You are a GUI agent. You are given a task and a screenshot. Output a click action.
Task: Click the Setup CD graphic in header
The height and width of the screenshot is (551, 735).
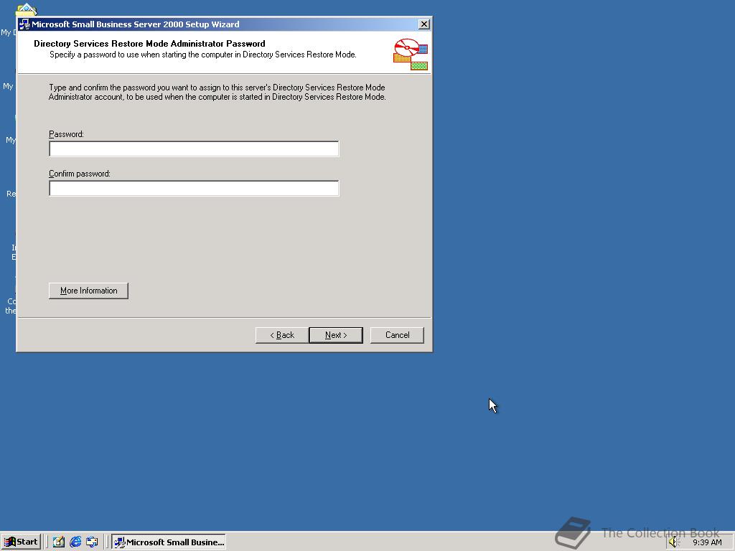410,54
